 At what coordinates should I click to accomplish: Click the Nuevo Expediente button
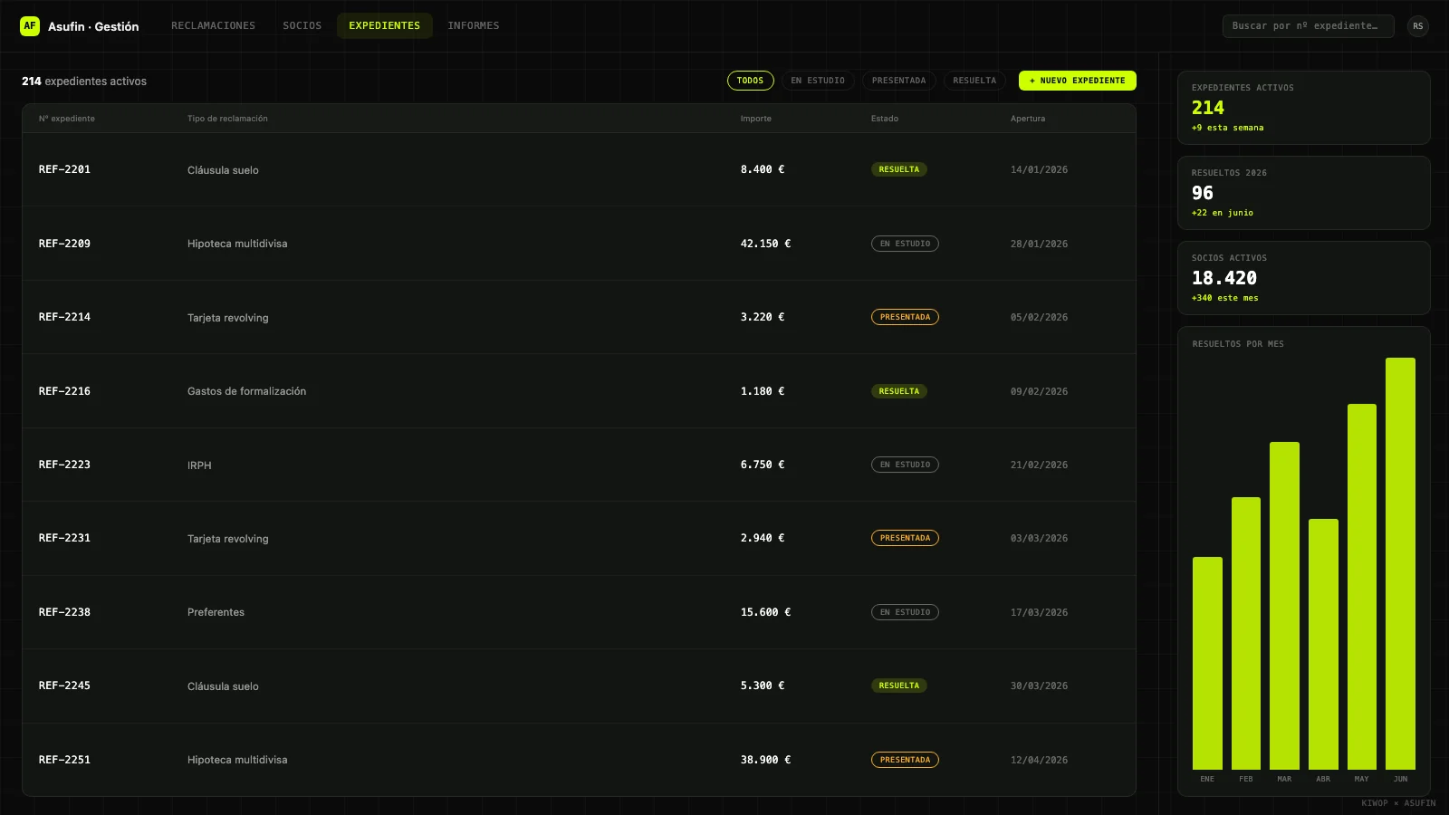coord(1078,81)
